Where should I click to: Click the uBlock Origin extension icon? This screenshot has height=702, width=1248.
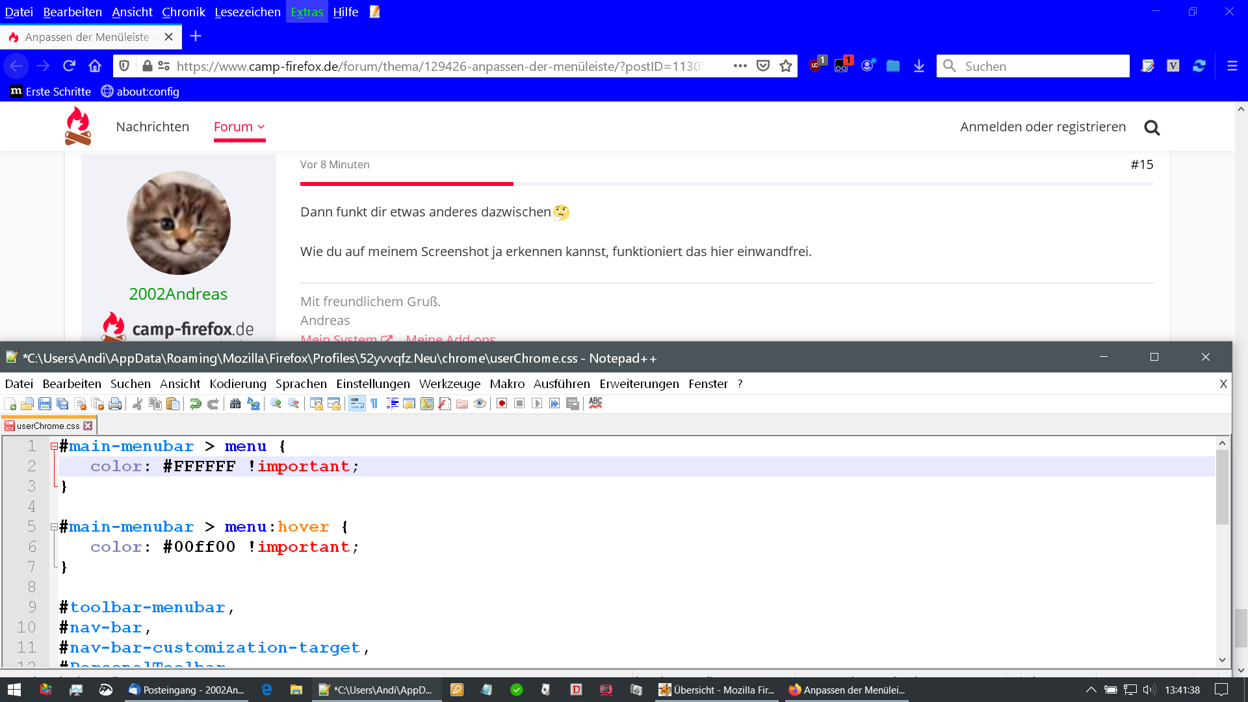tap(815, 66)
